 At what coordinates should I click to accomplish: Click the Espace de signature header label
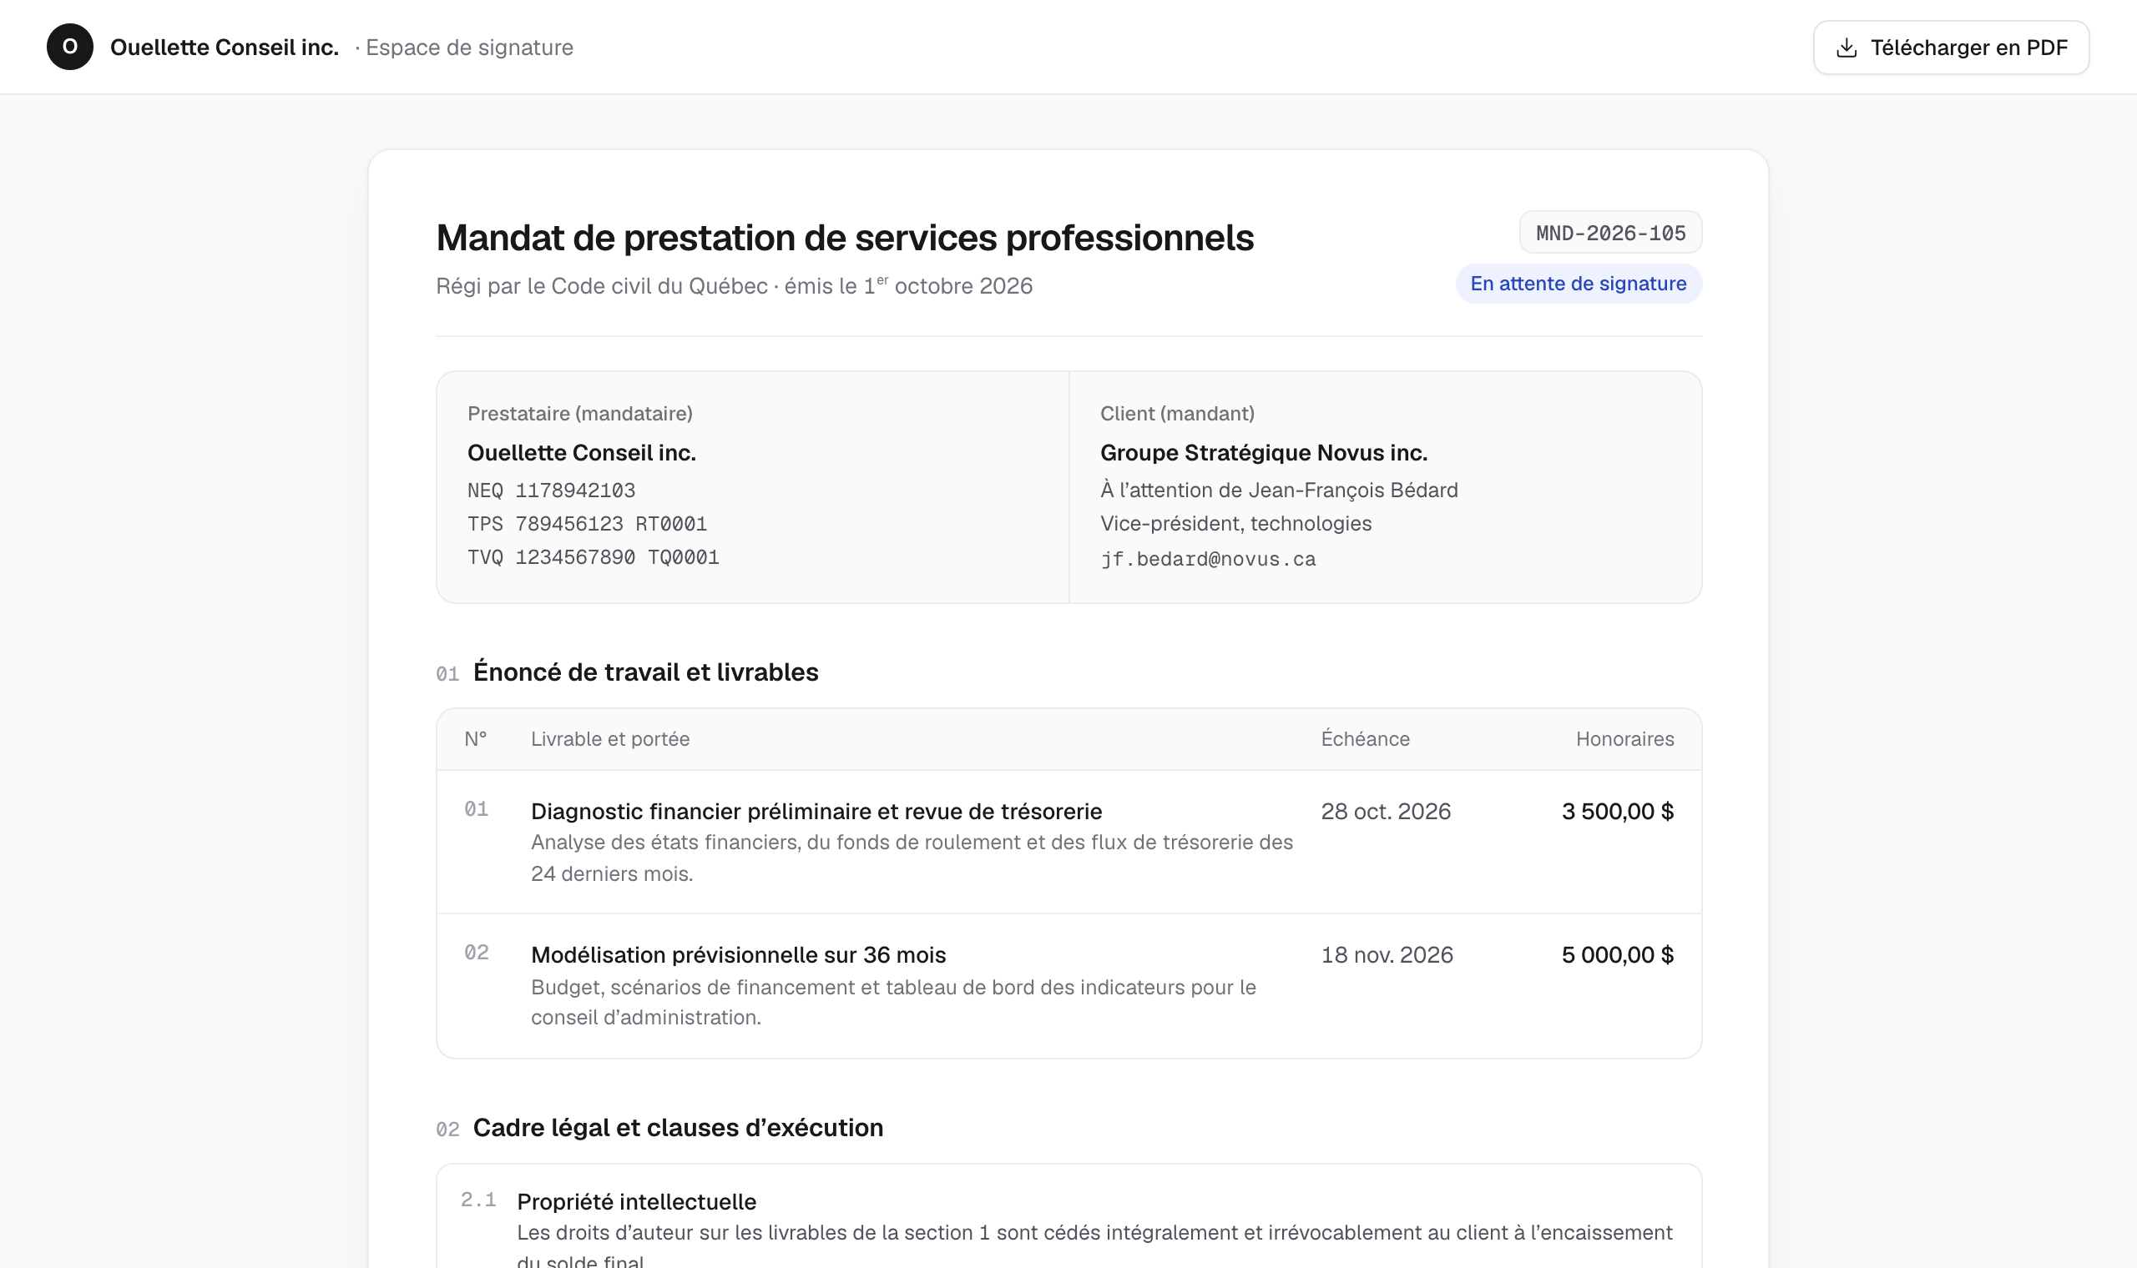tap(469, 48)
